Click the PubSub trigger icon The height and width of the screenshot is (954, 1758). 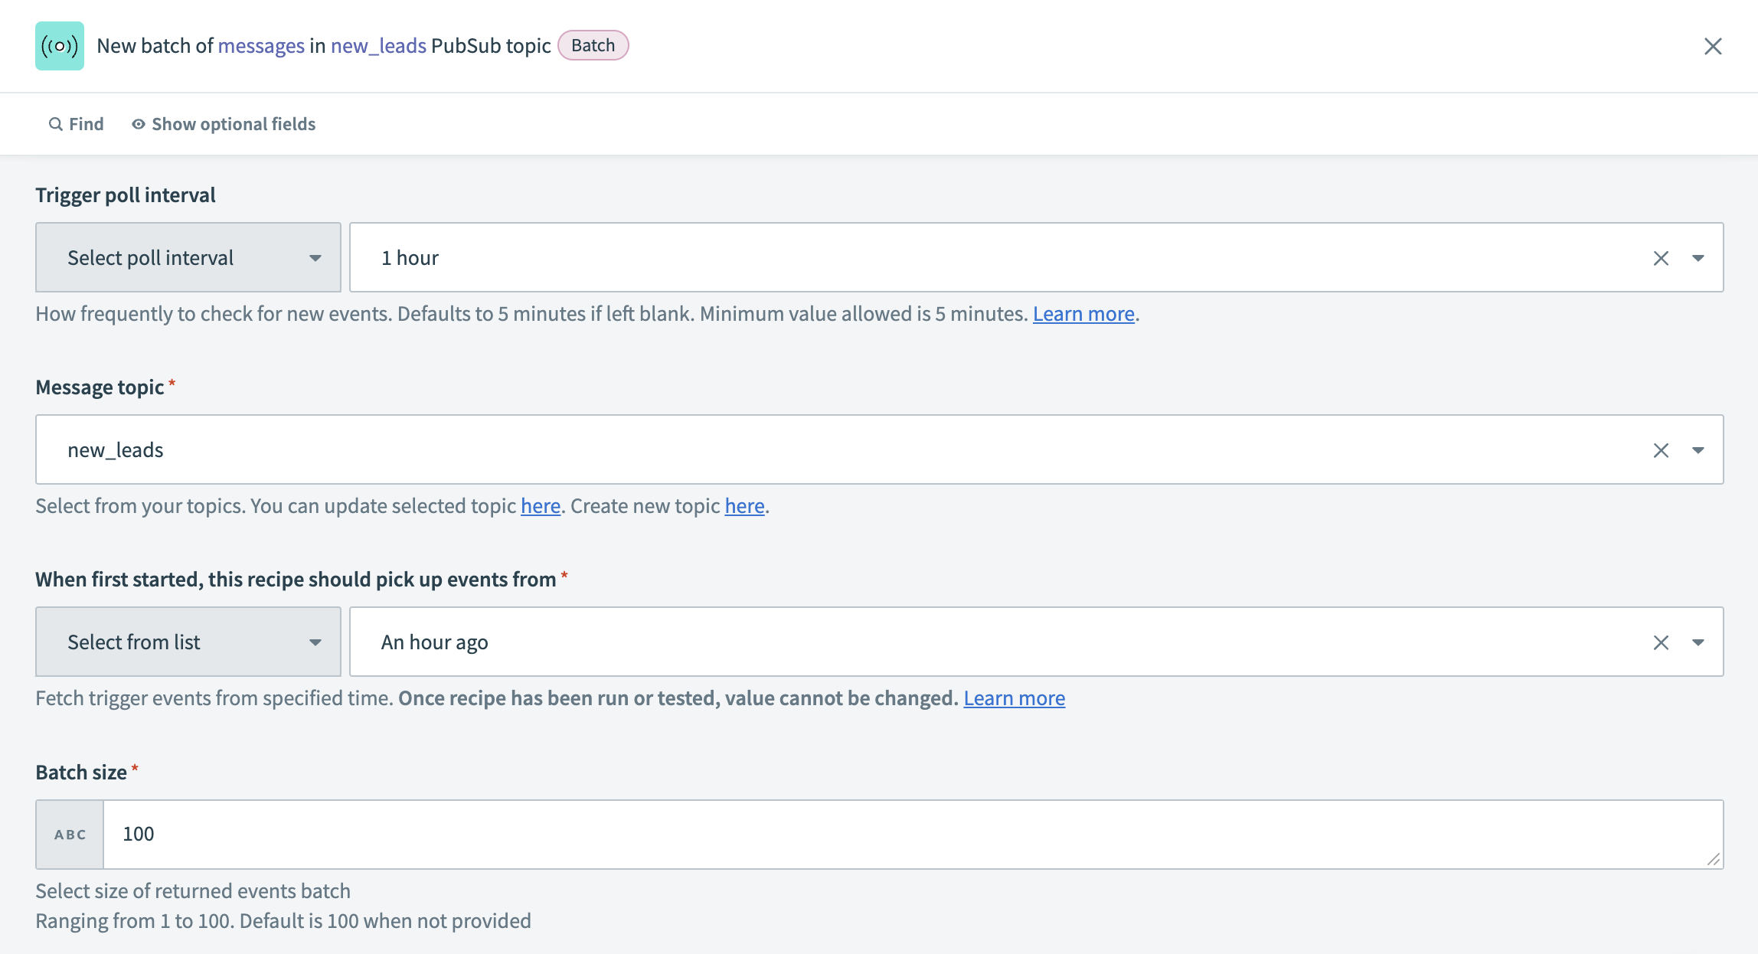pos(60,45)
